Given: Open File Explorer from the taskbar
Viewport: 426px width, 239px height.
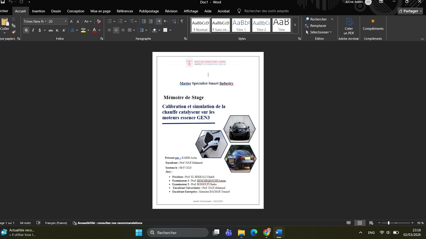Looking at the screenshot, I should [x=241, y=232].
